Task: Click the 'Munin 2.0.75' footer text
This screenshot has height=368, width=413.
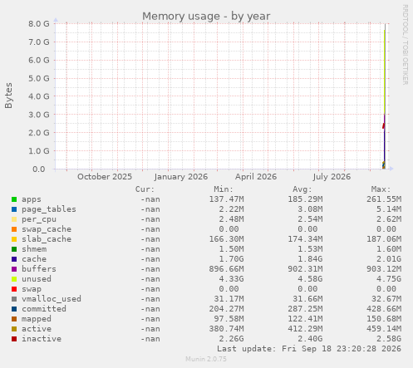Action: pos(206,359)
